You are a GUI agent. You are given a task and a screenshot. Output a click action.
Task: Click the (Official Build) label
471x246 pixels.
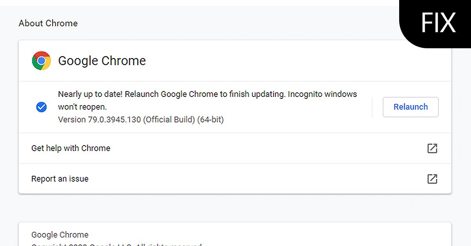click(169, 119)
